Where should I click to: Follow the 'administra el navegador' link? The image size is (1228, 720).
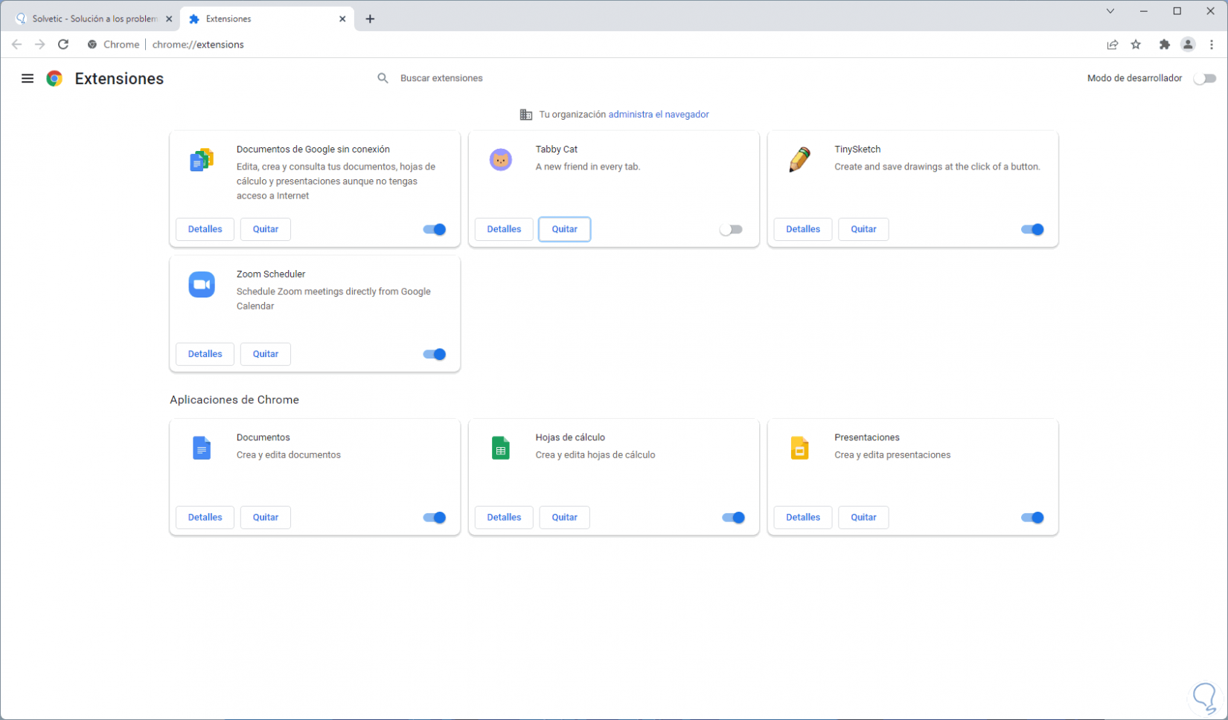pos(659,115)
